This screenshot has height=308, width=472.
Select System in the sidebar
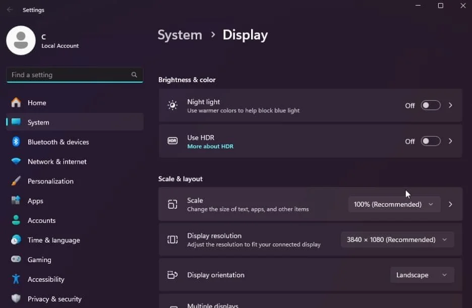tap(75, 122)
